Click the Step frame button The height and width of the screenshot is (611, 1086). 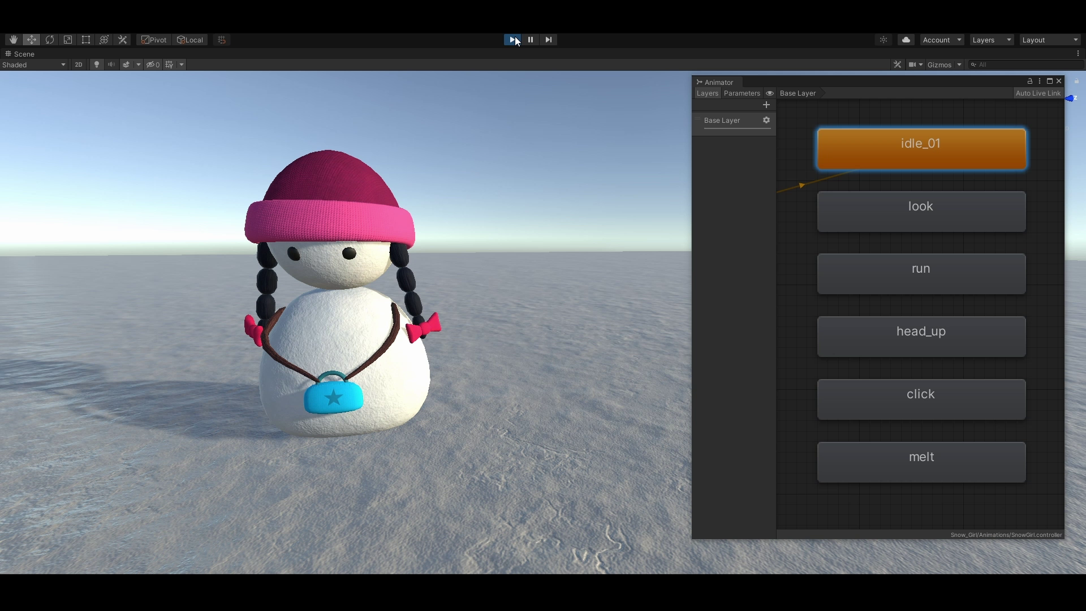coord(549,40)
